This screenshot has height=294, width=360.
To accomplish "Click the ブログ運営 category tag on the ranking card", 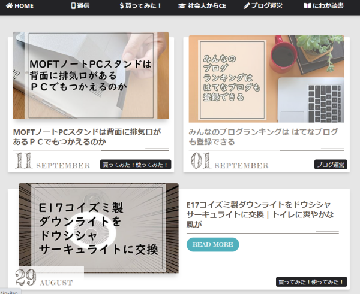I will click(x=331, y=165).
